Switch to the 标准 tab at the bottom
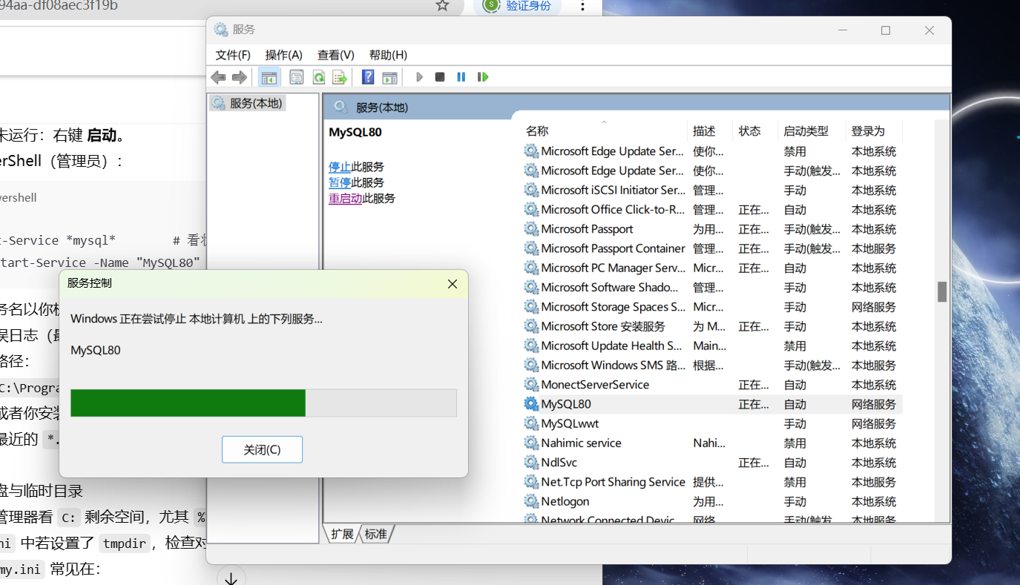Viewport: 1020px width, 585px height. click(375, 533)
